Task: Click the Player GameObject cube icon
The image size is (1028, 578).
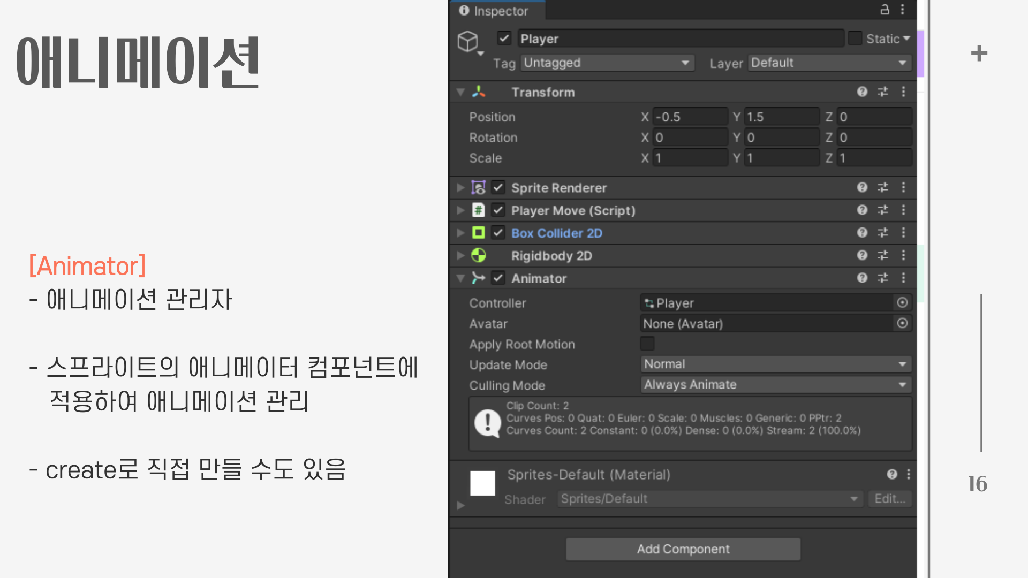Action: point(467,41)
